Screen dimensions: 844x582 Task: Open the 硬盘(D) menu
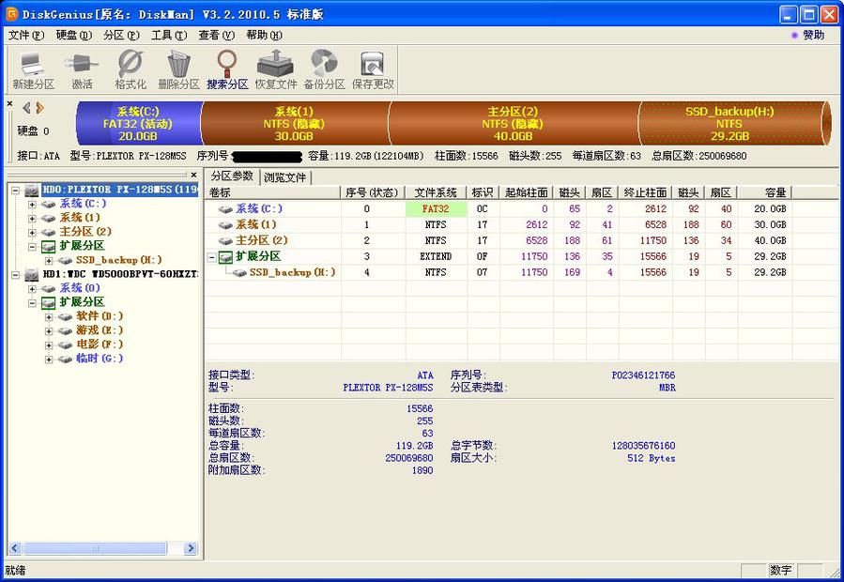click(x=74, y=35)
